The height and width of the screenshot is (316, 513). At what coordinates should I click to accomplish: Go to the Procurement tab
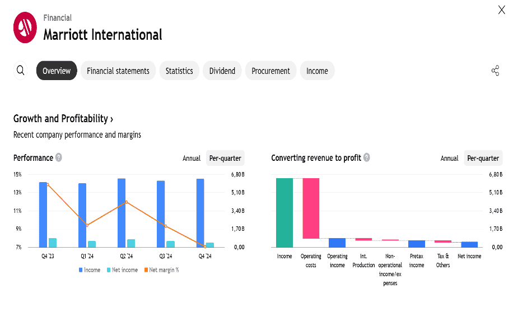coord(271,71)
